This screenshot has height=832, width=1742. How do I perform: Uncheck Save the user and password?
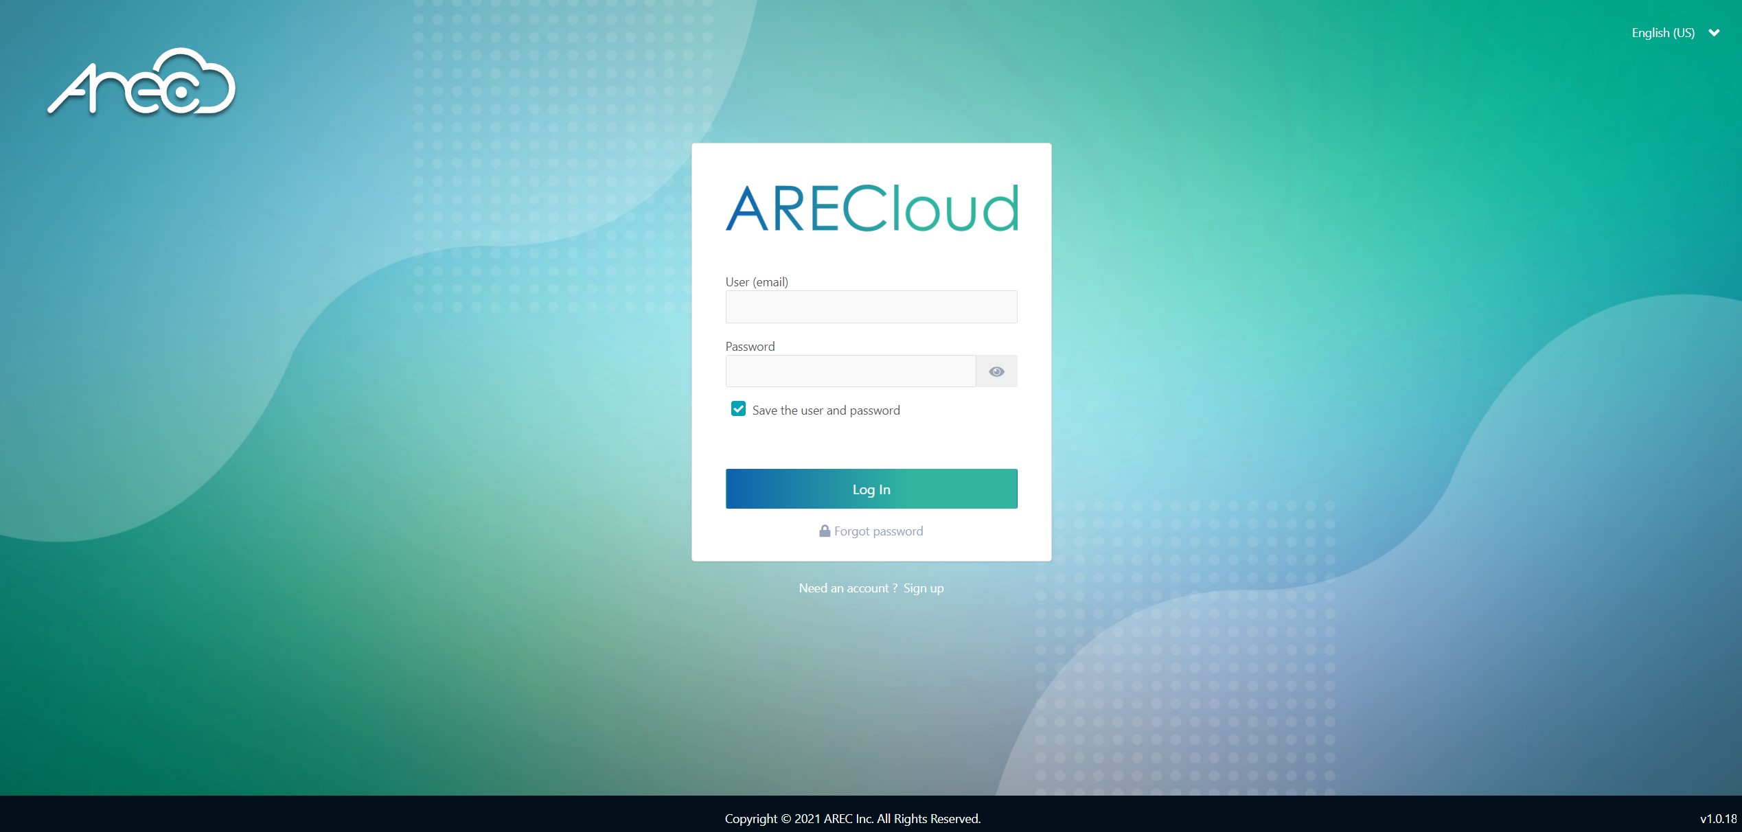738,409
